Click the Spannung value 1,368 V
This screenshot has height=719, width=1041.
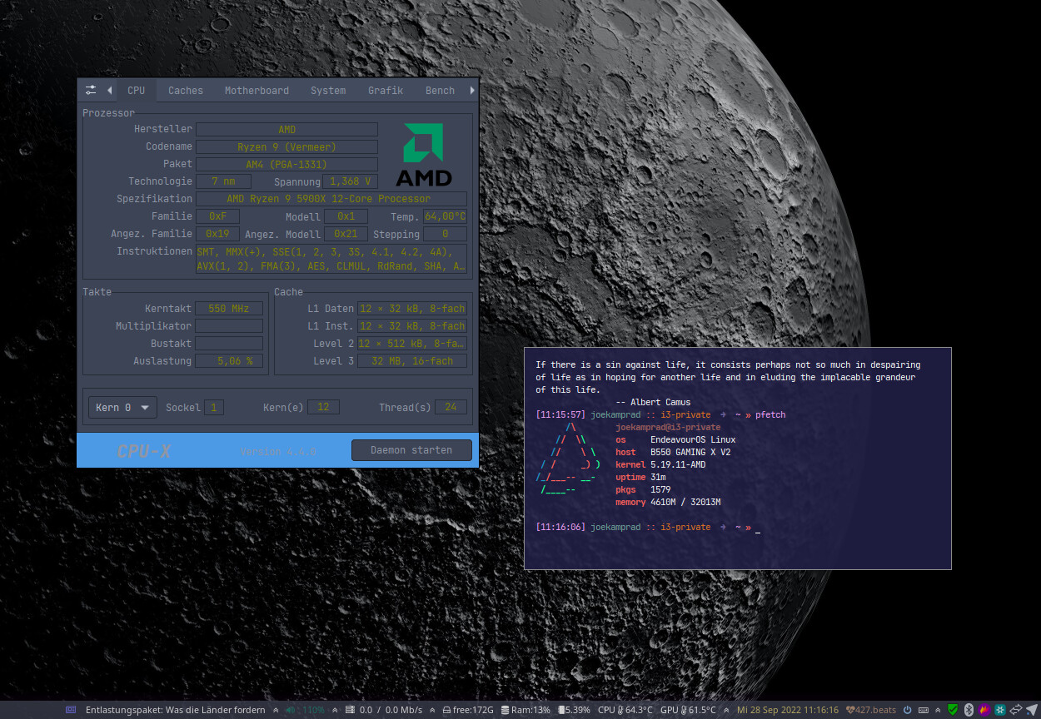click(351, 181)
